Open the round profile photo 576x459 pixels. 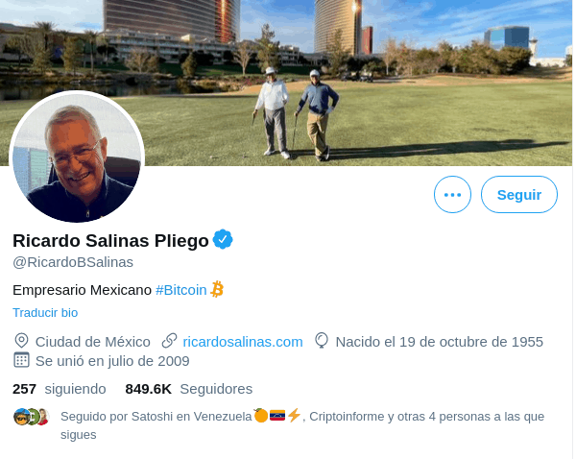pos(77,157)
